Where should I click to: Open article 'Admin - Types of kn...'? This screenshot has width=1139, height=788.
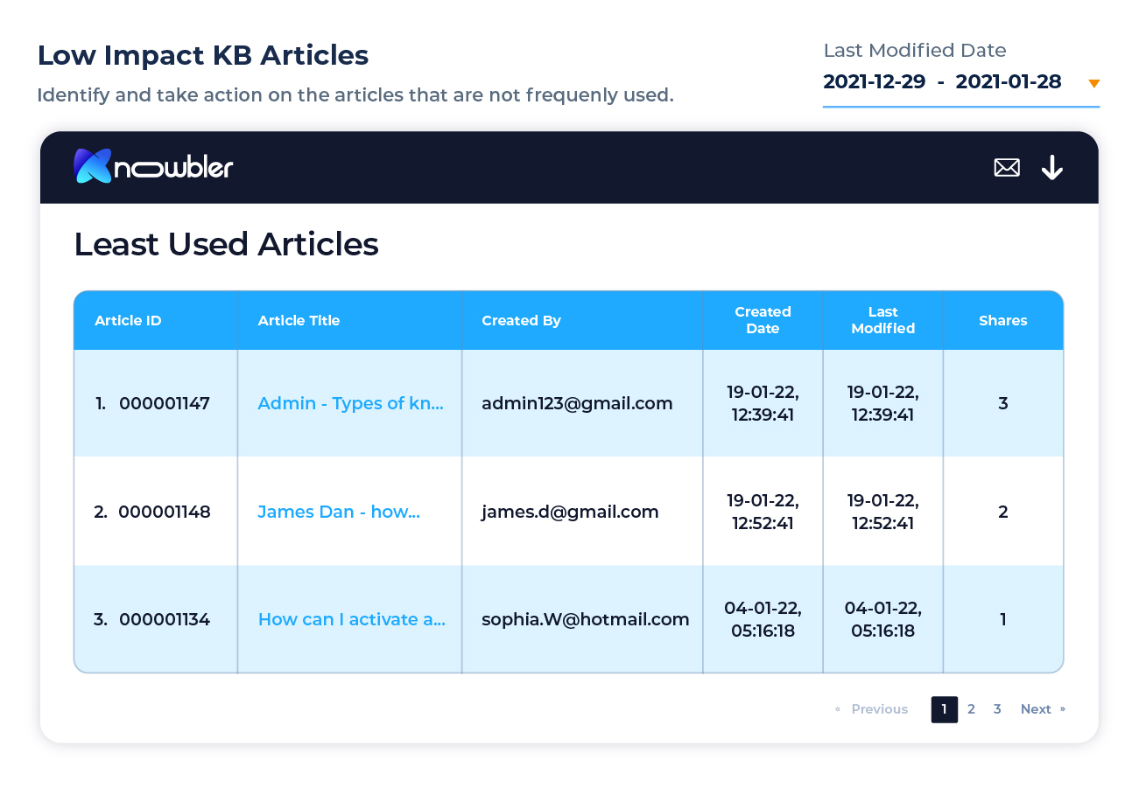[350, 403]
